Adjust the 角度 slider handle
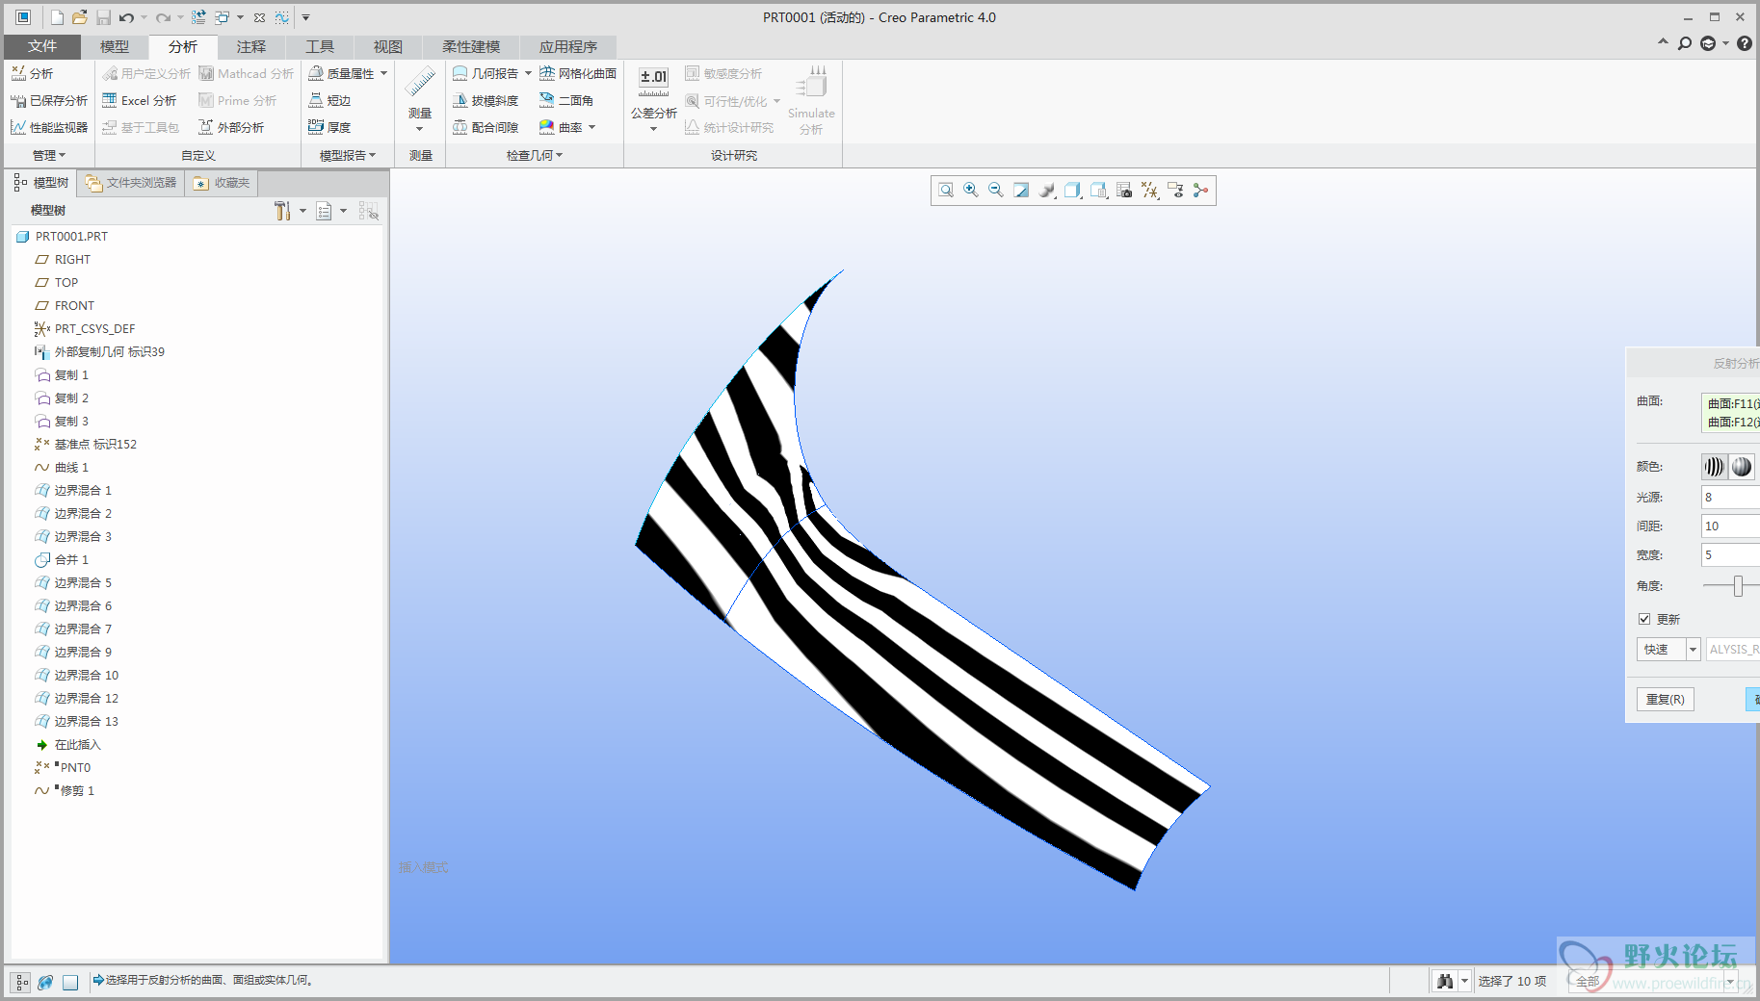 pyautogui.click(x=1738, y=585)
